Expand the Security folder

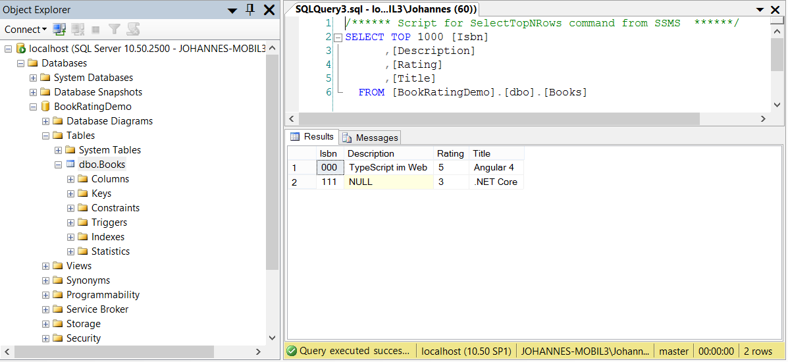coord(46,338)
